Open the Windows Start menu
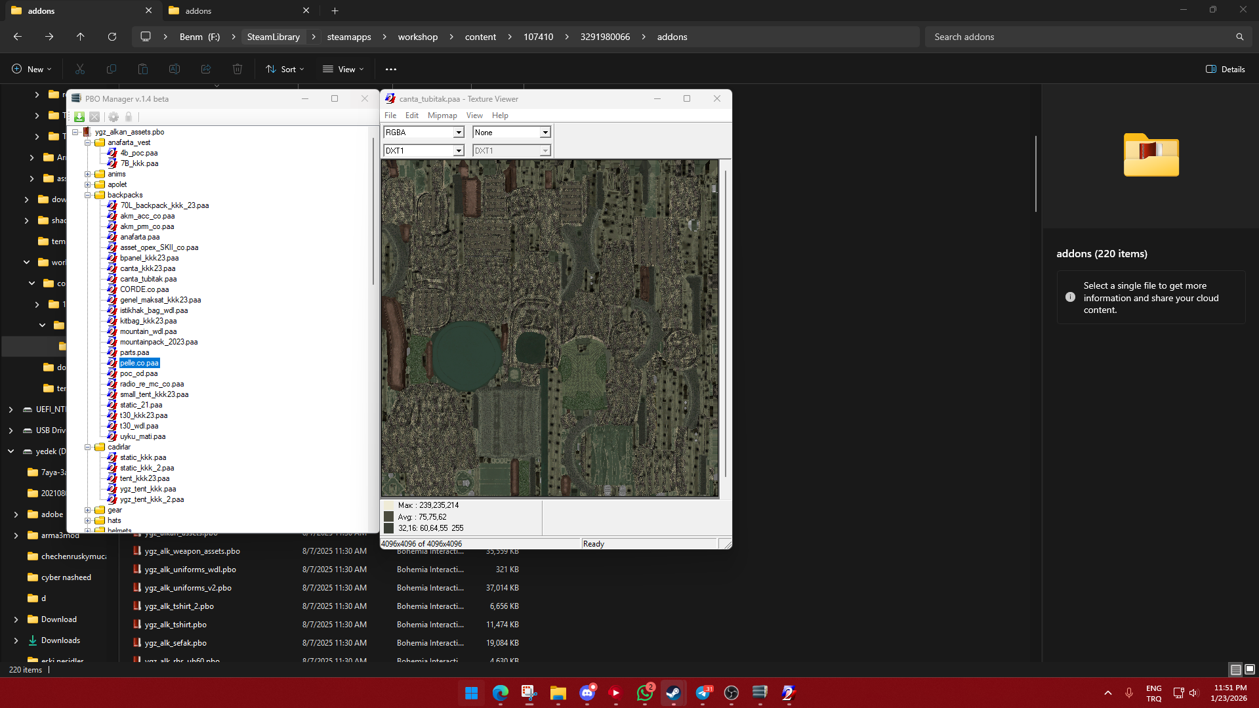The height and width of the screenshot is (708, 1259). tap(471, 693)
